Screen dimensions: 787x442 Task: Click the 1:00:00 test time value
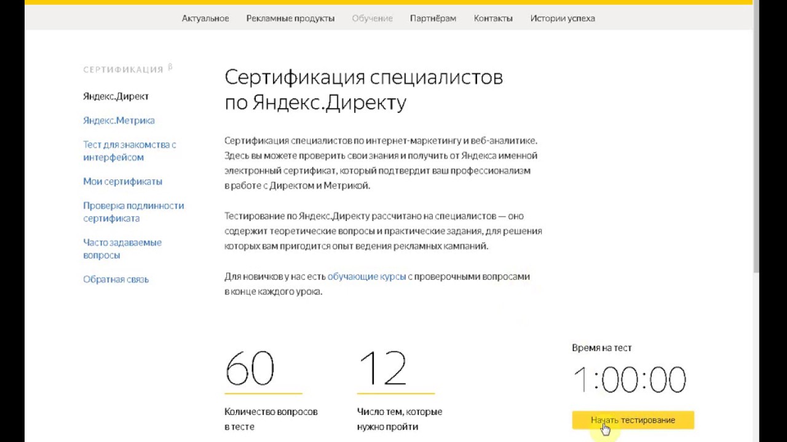(630, 380)
